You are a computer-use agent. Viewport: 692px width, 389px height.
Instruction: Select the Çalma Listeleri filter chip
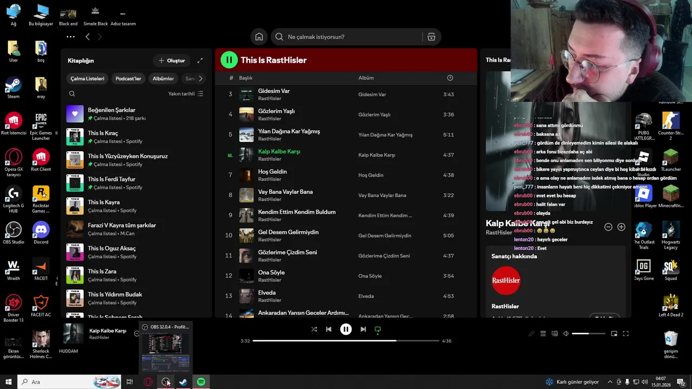pos(88,78)
